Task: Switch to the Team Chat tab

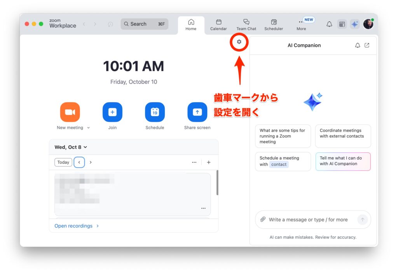Action: coord(246,24)
